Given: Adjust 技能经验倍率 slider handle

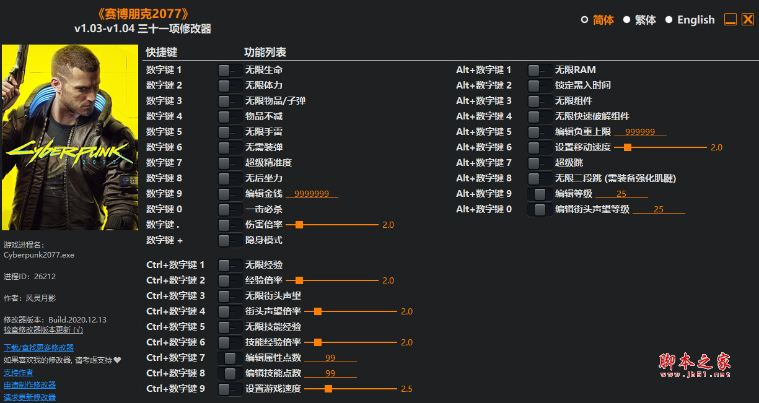Looking at the screenshot, I should 317,342.
